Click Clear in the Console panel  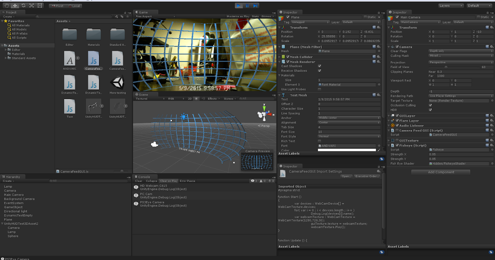(x=139, y=181)
